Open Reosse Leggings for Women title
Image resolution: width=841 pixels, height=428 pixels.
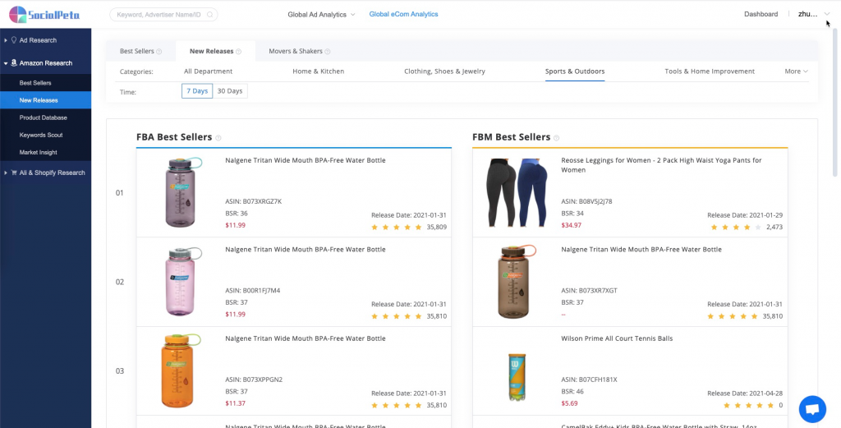pos(661,165)
